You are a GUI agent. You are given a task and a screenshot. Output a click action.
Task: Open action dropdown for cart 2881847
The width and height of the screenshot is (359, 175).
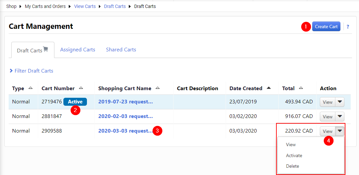click(x=340, y=117)
